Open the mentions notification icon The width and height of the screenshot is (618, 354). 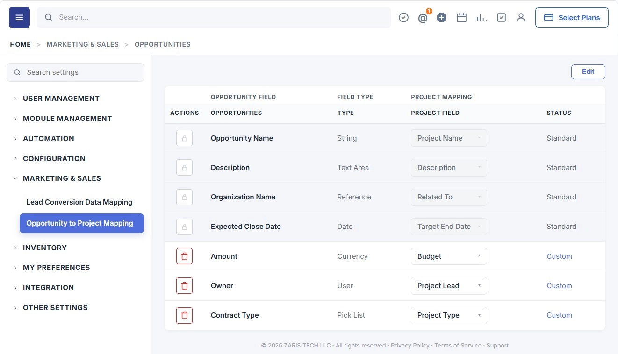423,18
